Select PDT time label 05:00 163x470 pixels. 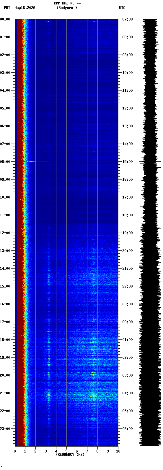pyautogui.click(x=5, y=108)
